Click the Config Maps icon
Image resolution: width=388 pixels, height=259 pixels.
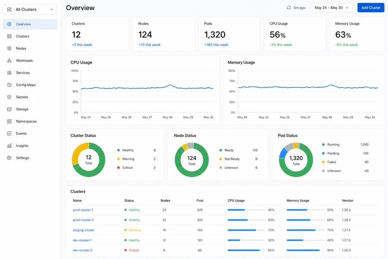point(9,85)
